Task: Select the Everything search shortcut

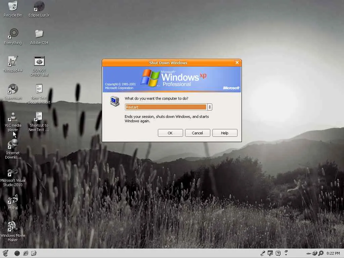Action: coord(13,36)
